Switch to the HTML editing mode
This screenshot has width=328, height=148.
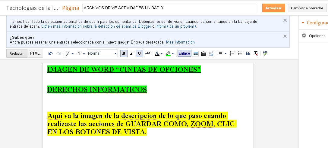tap(35, 53)
